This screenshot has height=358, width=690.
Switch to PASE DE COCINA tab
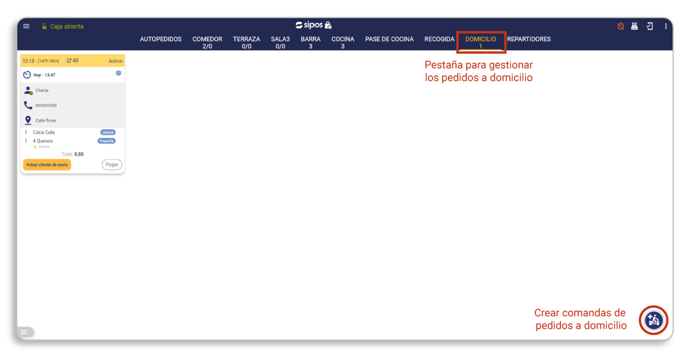pyautogui.click(x=390, y=39)
